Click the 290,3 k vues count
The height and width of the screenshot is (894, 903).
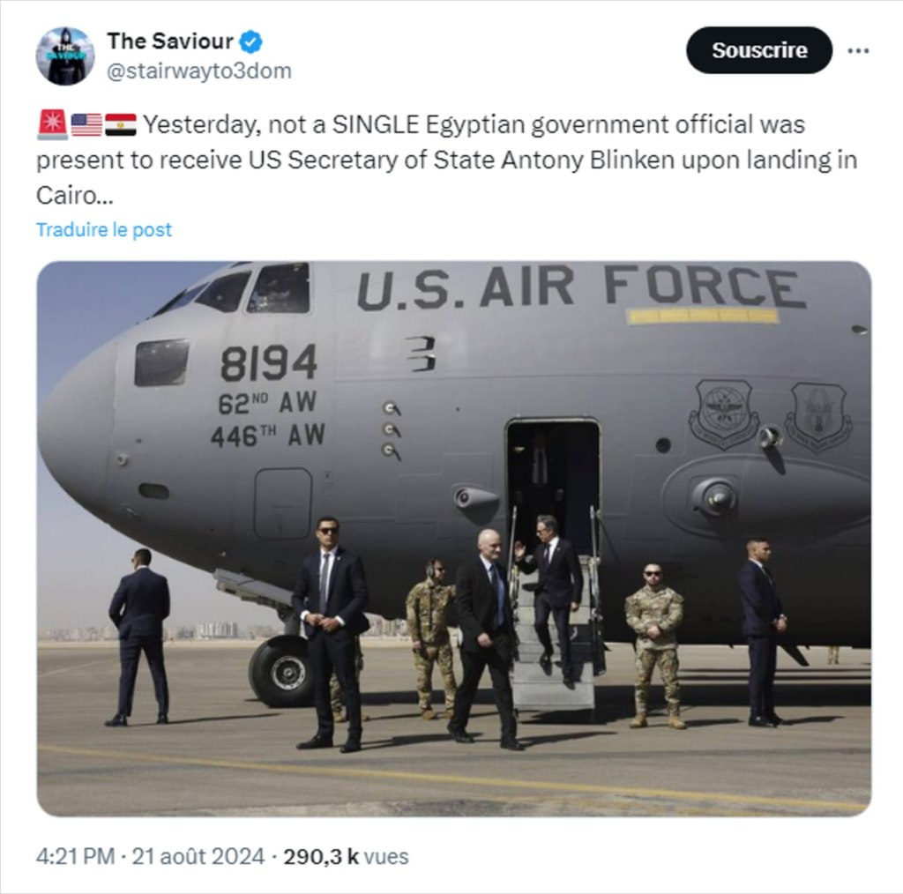coord(346,857)
